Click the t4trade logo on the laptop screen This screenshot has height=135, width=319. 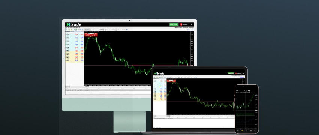(x=159, y=73)
